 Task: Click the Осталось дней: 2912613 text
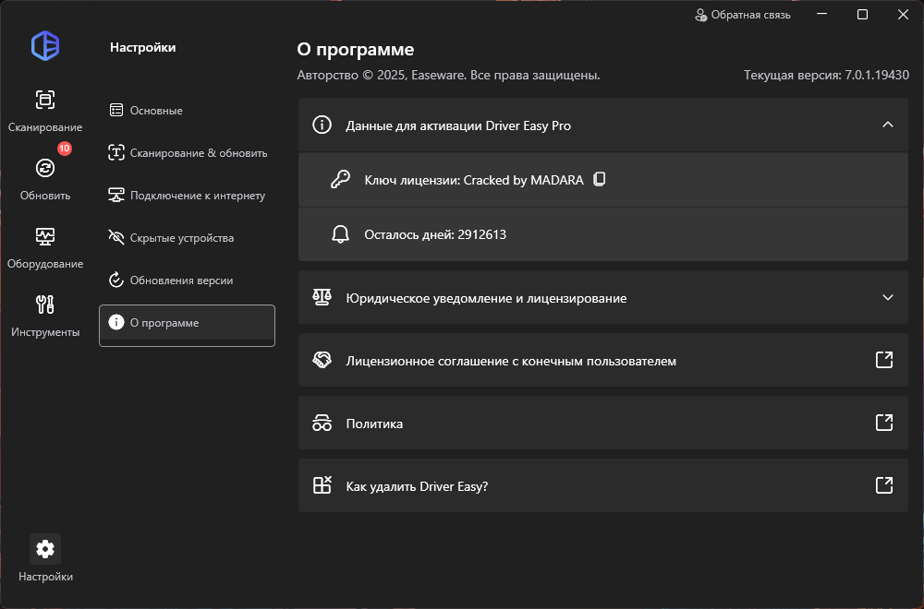point(435,234)
